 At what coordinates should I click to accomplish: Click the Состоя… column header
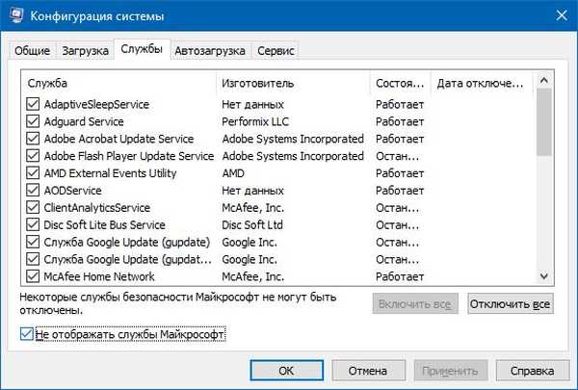pyautogui.click(x=401, y=84)
